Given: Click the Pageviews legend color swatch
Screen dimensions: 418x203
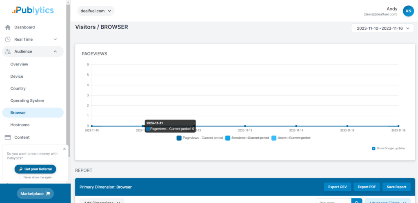Looking at the screenshot, I should [179, 138].
